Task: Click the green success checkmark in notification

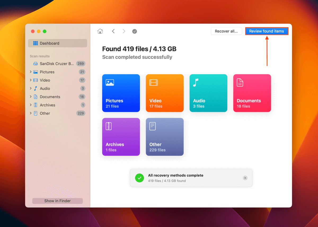Action: pos(139,178)
